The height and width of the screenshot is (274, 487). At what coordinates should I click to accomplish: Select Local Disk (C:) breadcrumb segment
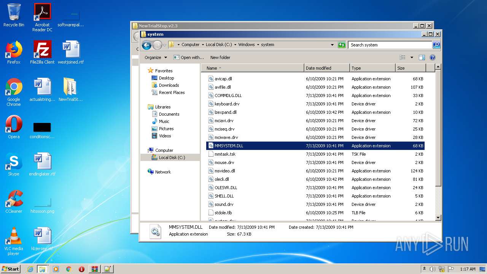pos(219,45)
